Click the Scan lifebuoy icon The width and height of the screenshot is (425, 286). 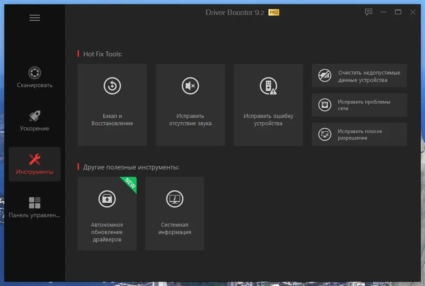pyautogui.click(x=35, y=73)
